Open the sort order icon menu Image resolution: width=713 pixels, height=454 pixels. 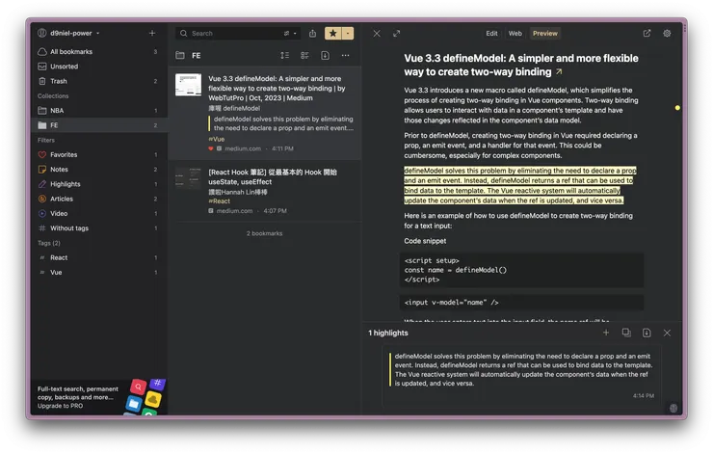click(284, 56)
